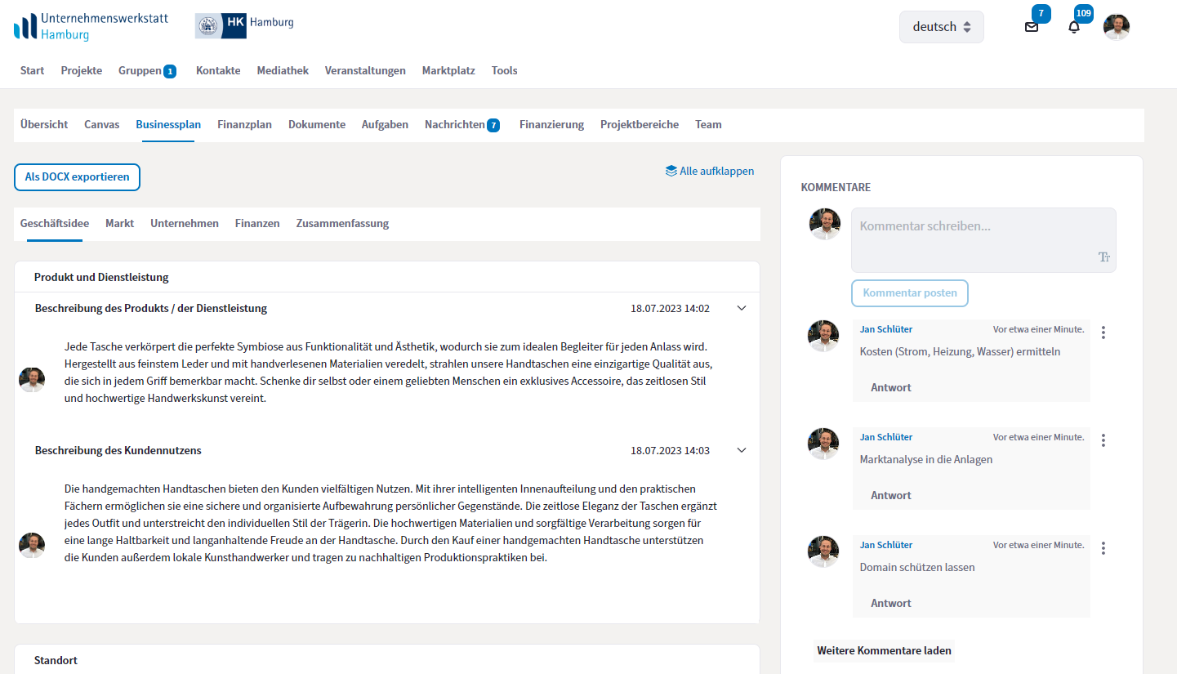This screenshot has width=1177, height=674.
Task: Open options menu for Marktanalyse comment
Action: [x=1103, y=440]
